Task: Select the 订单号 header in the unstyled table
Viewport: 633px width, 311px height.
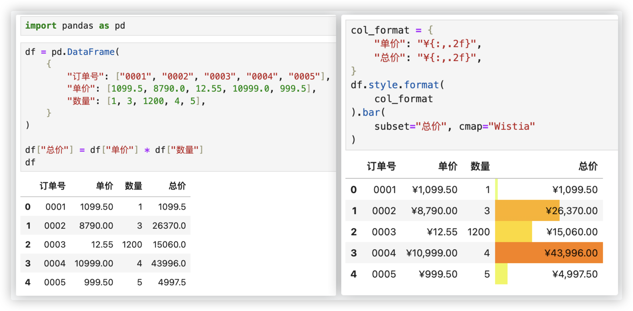Action: [x=53, y=186]
